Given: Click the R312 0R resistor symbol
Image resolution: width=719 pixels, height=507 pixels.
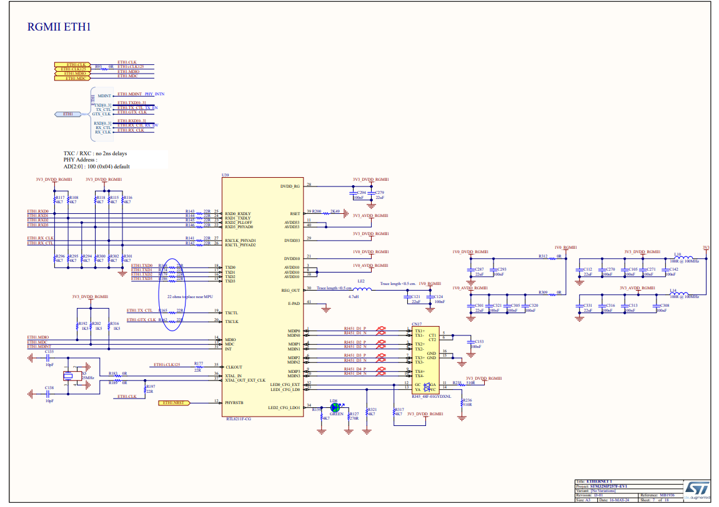Looking at the screenshot, I should (552, 259).
